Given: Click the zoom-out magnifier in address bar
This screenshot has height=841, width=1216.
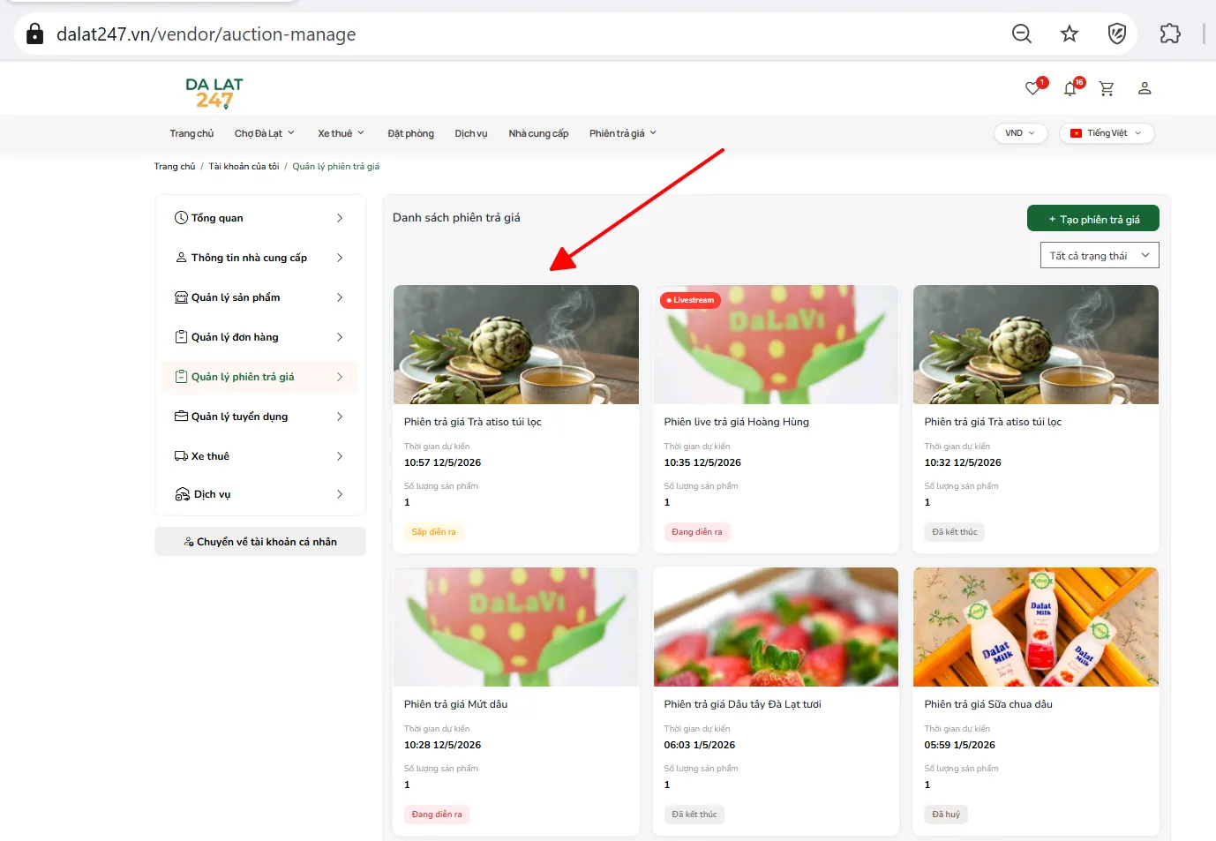Looking at the screenshot, I should [x=1022, y=34].
